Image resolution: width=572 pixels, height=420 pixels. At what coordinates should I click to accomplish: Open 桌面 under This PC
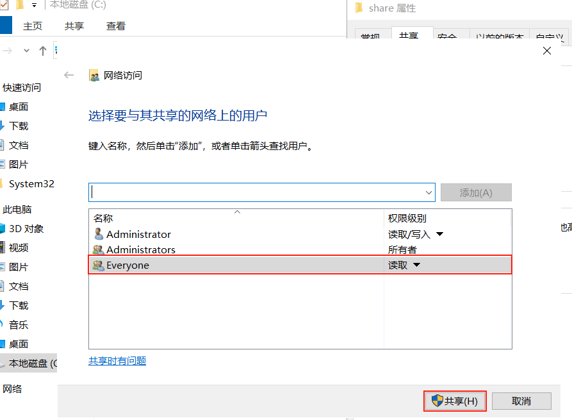tap(19, 344)
